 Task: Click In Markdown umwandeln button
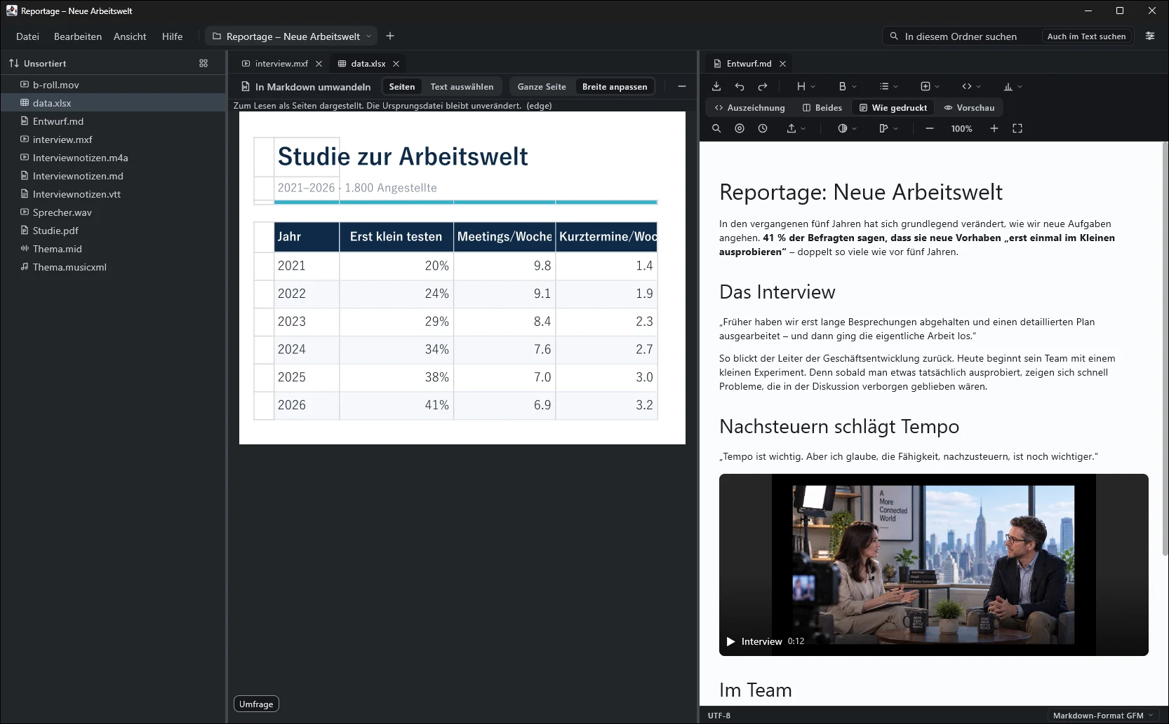point(306,86)
